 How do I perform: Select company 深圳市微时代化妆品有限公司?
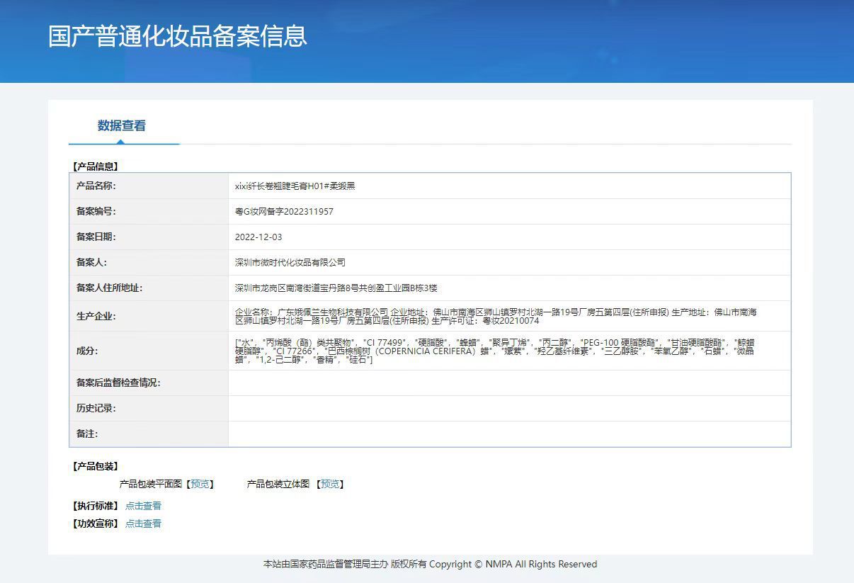pyautogui.click(x=290, y=263)
